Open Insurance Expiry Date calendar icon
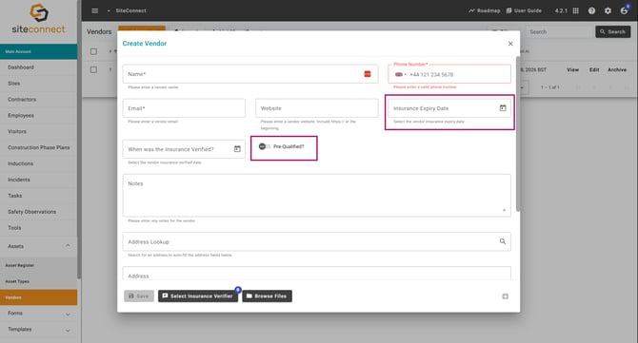The height and width of the screenshot is (343, 638). point(503,108)
